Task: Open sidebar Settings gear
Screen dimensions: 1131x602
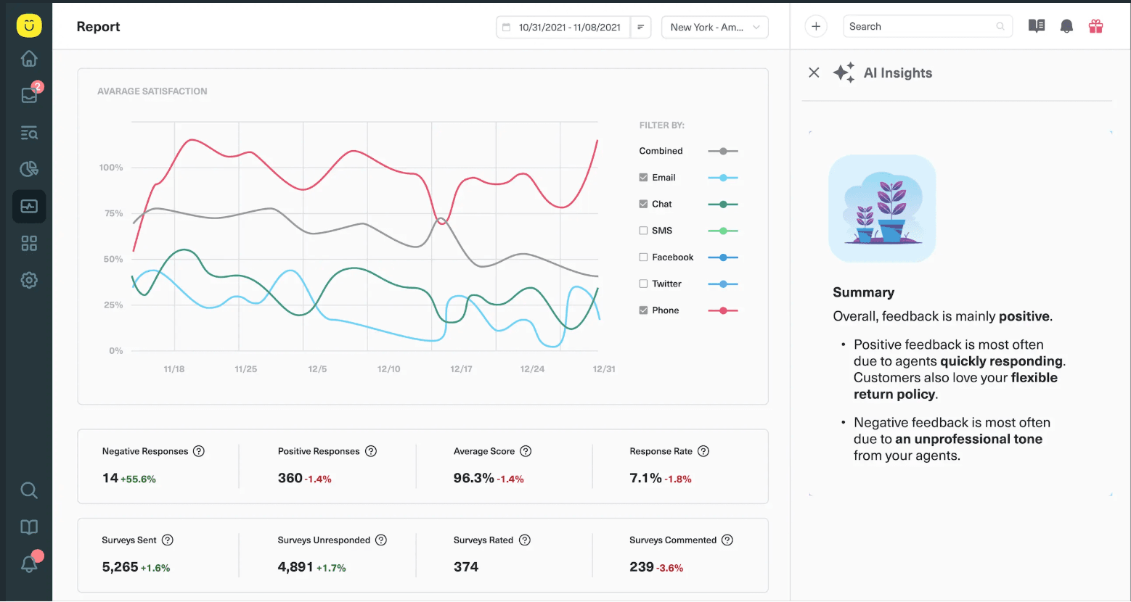Action: coord(28,280)
